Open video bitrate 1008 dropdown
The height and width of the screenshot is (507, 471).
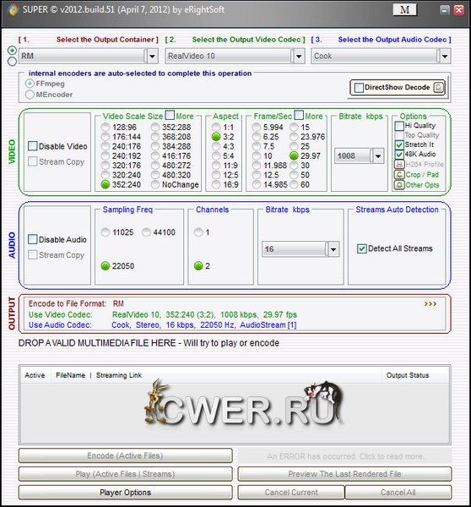[x=378, y=156]
